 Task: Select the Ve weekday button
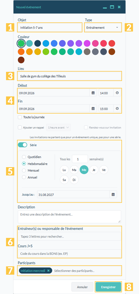coord(104,170)
